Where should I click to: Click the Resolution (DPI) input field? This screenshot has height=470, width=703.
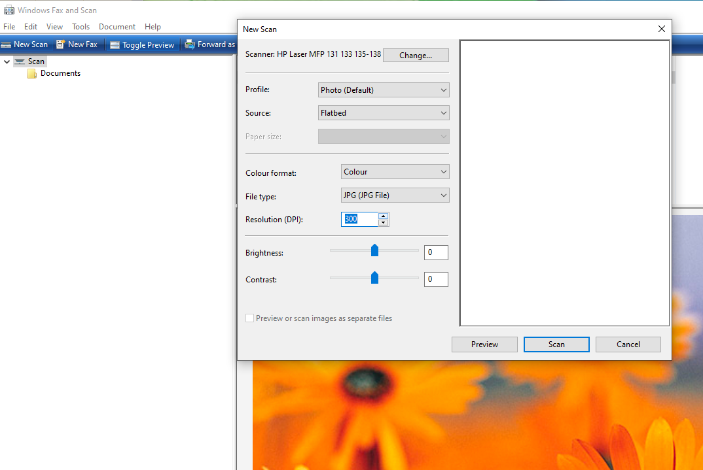359,220
